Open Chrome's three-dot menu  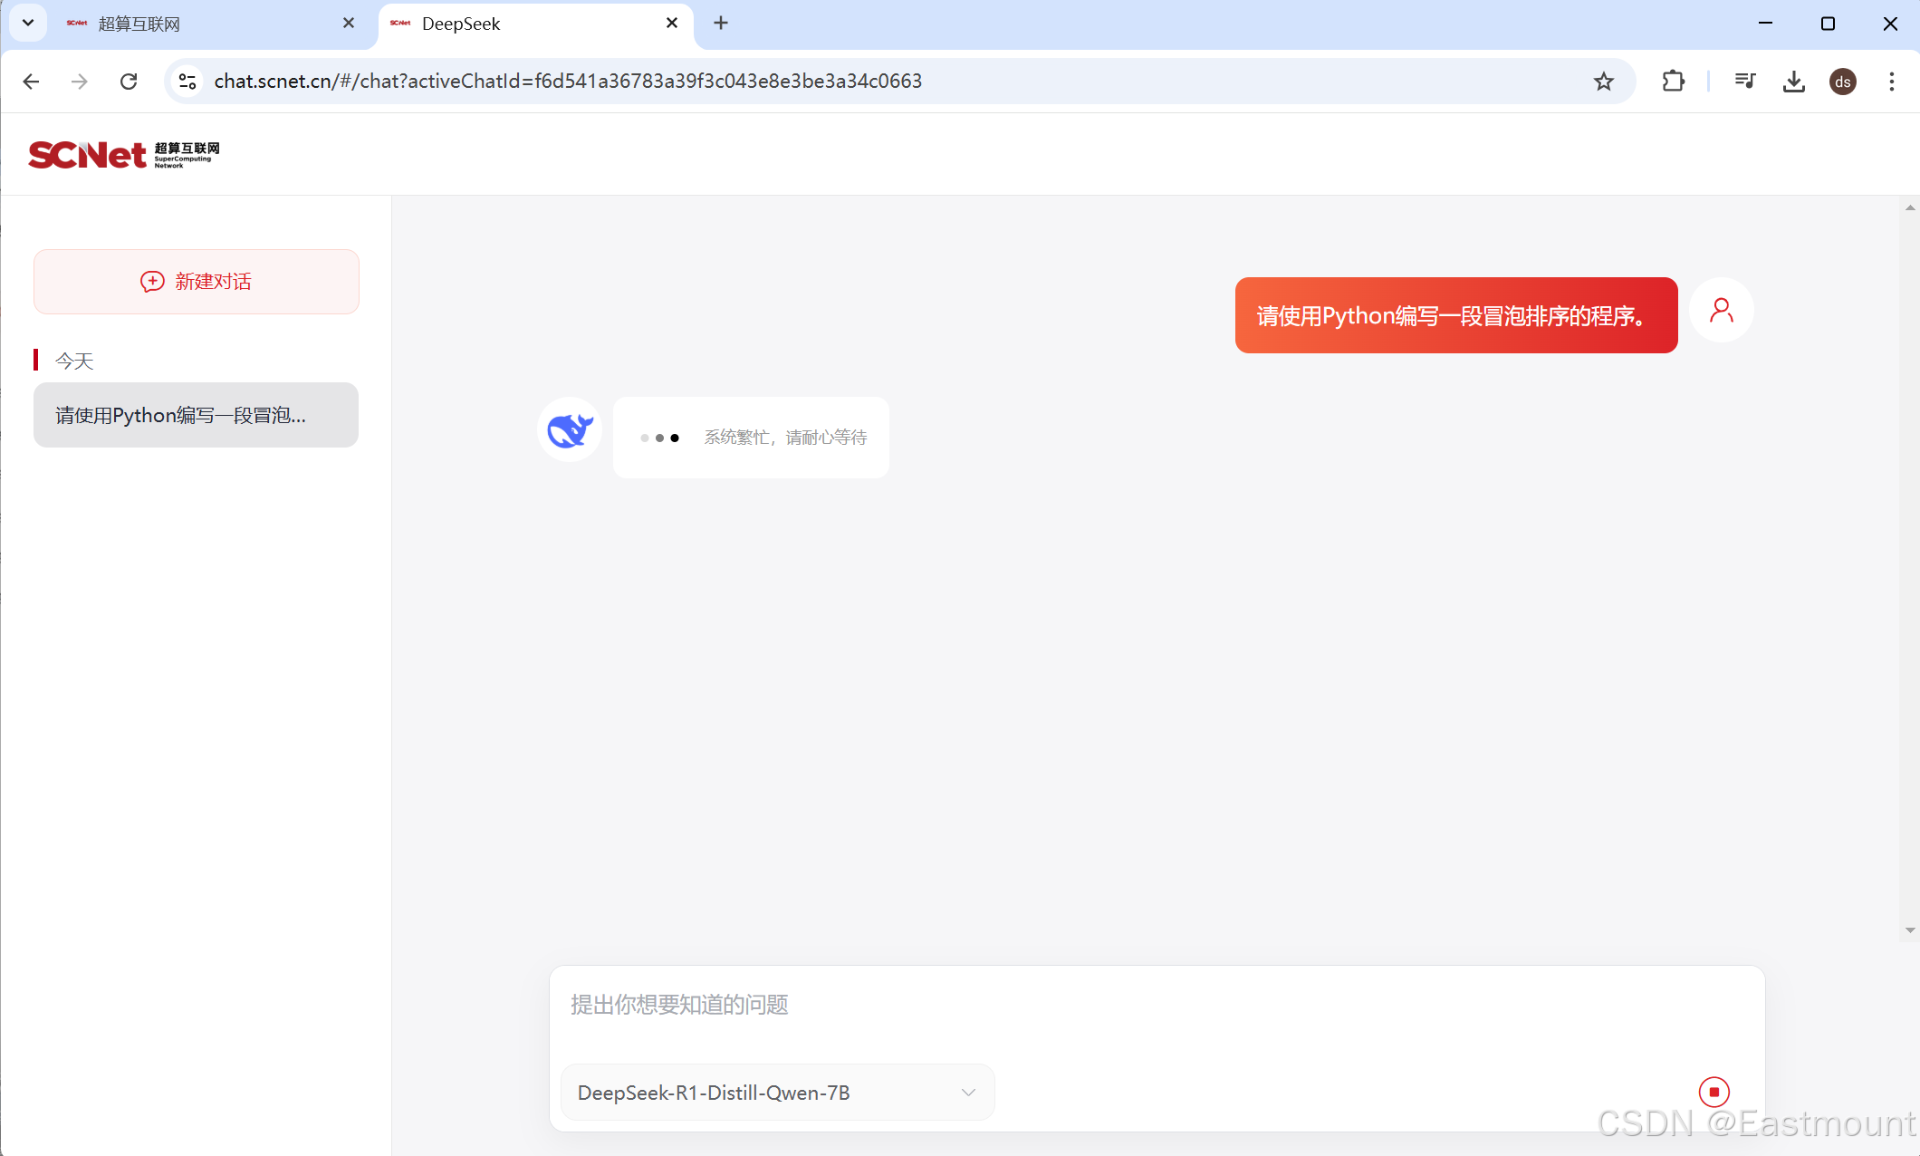point(1891,82)
